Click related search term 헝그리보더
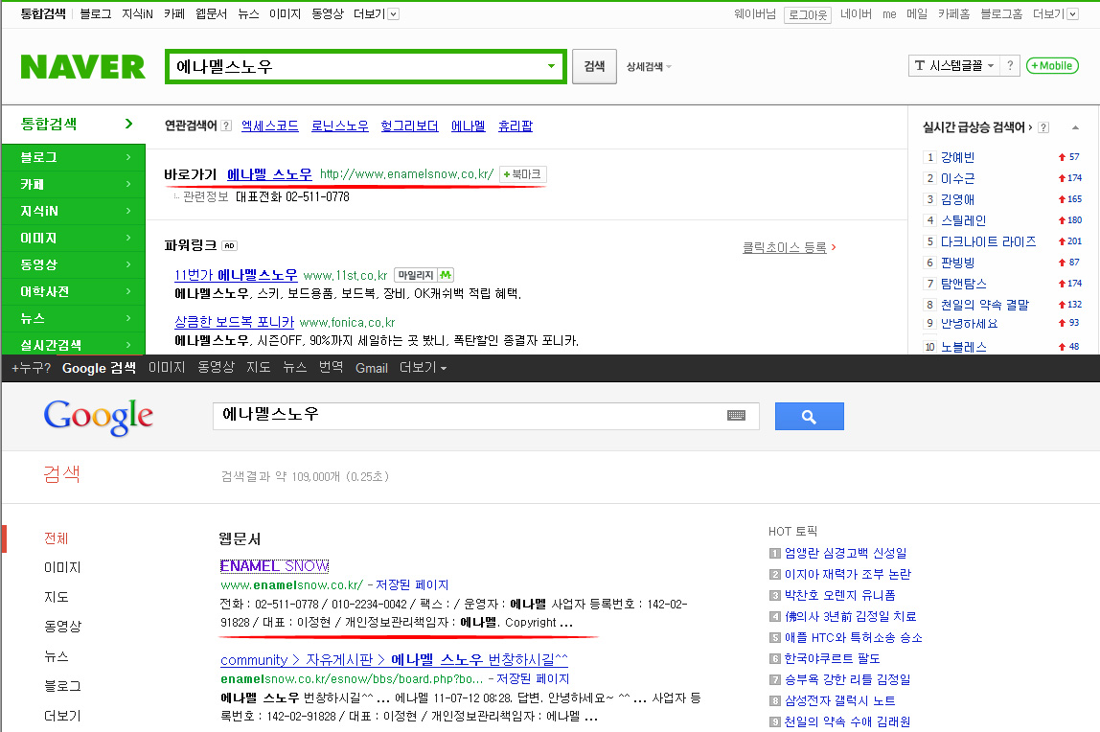This screenshot has height=732, width=1100. (409, 126)
